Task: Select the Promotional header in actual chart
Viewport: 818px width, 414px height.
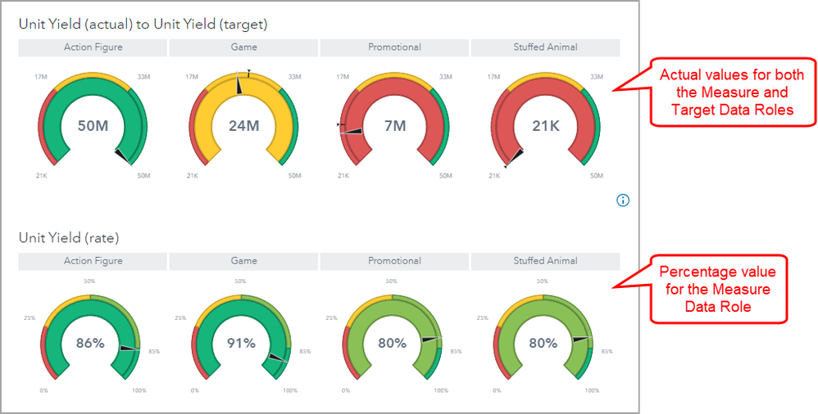Action: [394, 47]
